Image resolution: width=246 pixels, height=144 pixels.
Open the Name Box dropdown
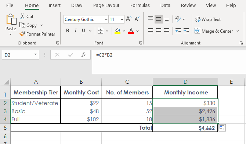tap(36, 54)
